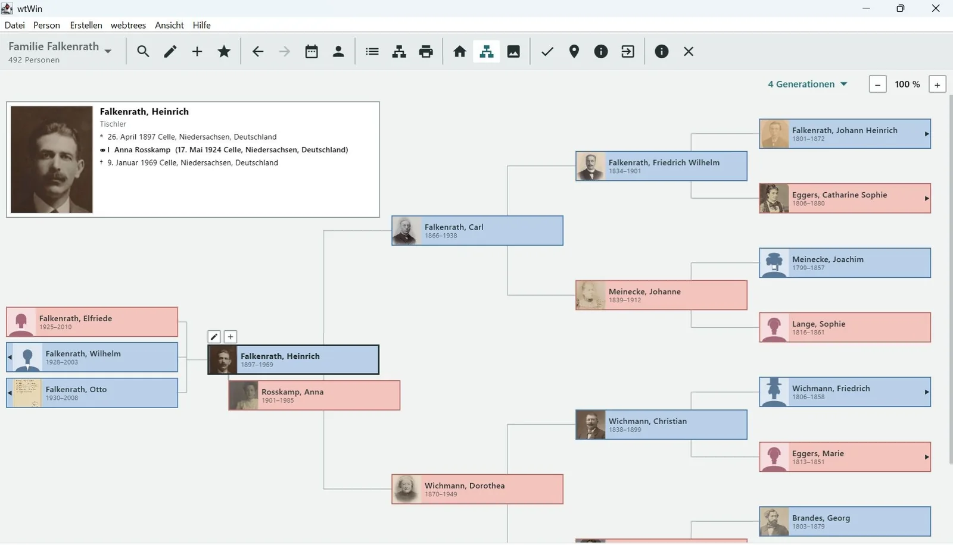Screen dimensions: 953x545
Task: Open the image gallery icon
Action: (x=513, y=52)
